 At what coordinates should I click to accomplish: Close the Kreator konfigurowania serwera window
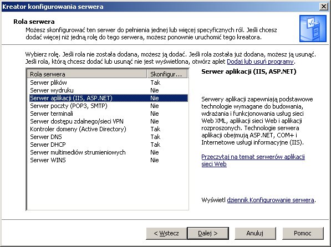324,7
